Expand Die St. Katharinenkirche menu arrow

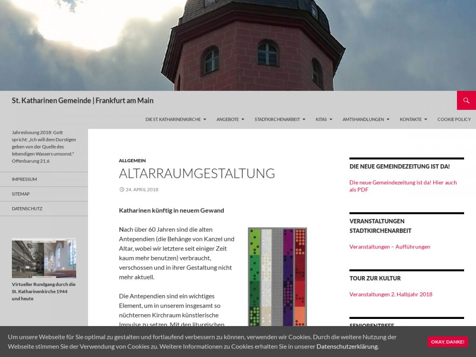click(205, 119)
